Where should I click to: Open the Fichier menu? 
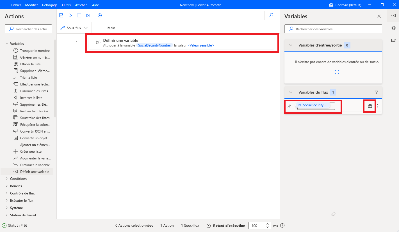(x=16, y=5)
